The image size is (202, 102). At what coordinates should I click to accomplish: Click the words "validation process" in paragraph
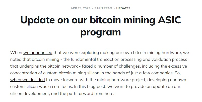tap(169, 60)
